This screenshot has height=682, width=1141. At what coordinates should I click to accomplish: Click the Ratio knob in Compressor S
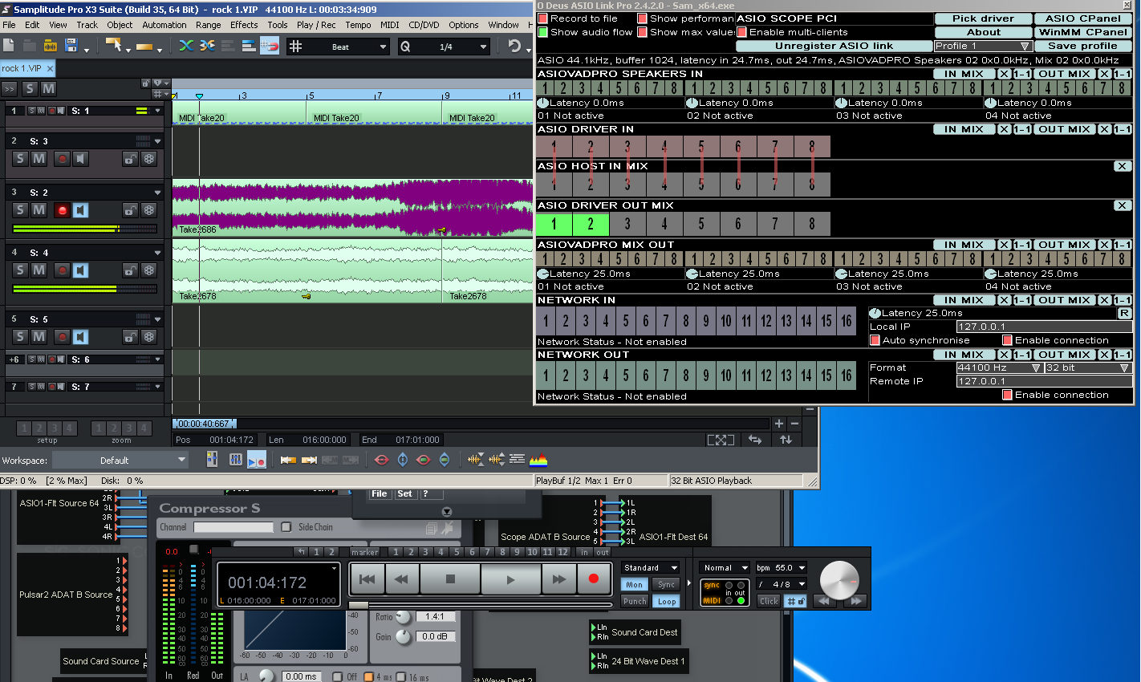click(403, 617)
